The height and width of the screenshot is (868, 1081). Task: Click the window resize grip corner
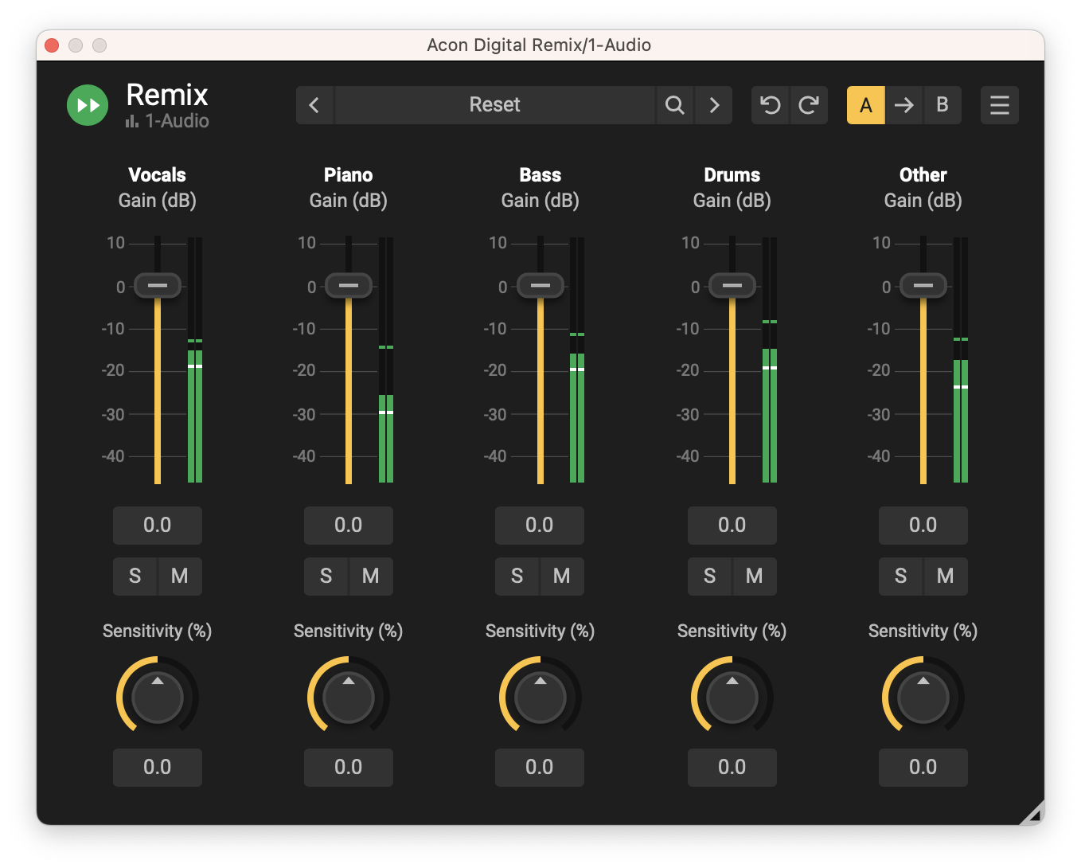pos(1032,814)
